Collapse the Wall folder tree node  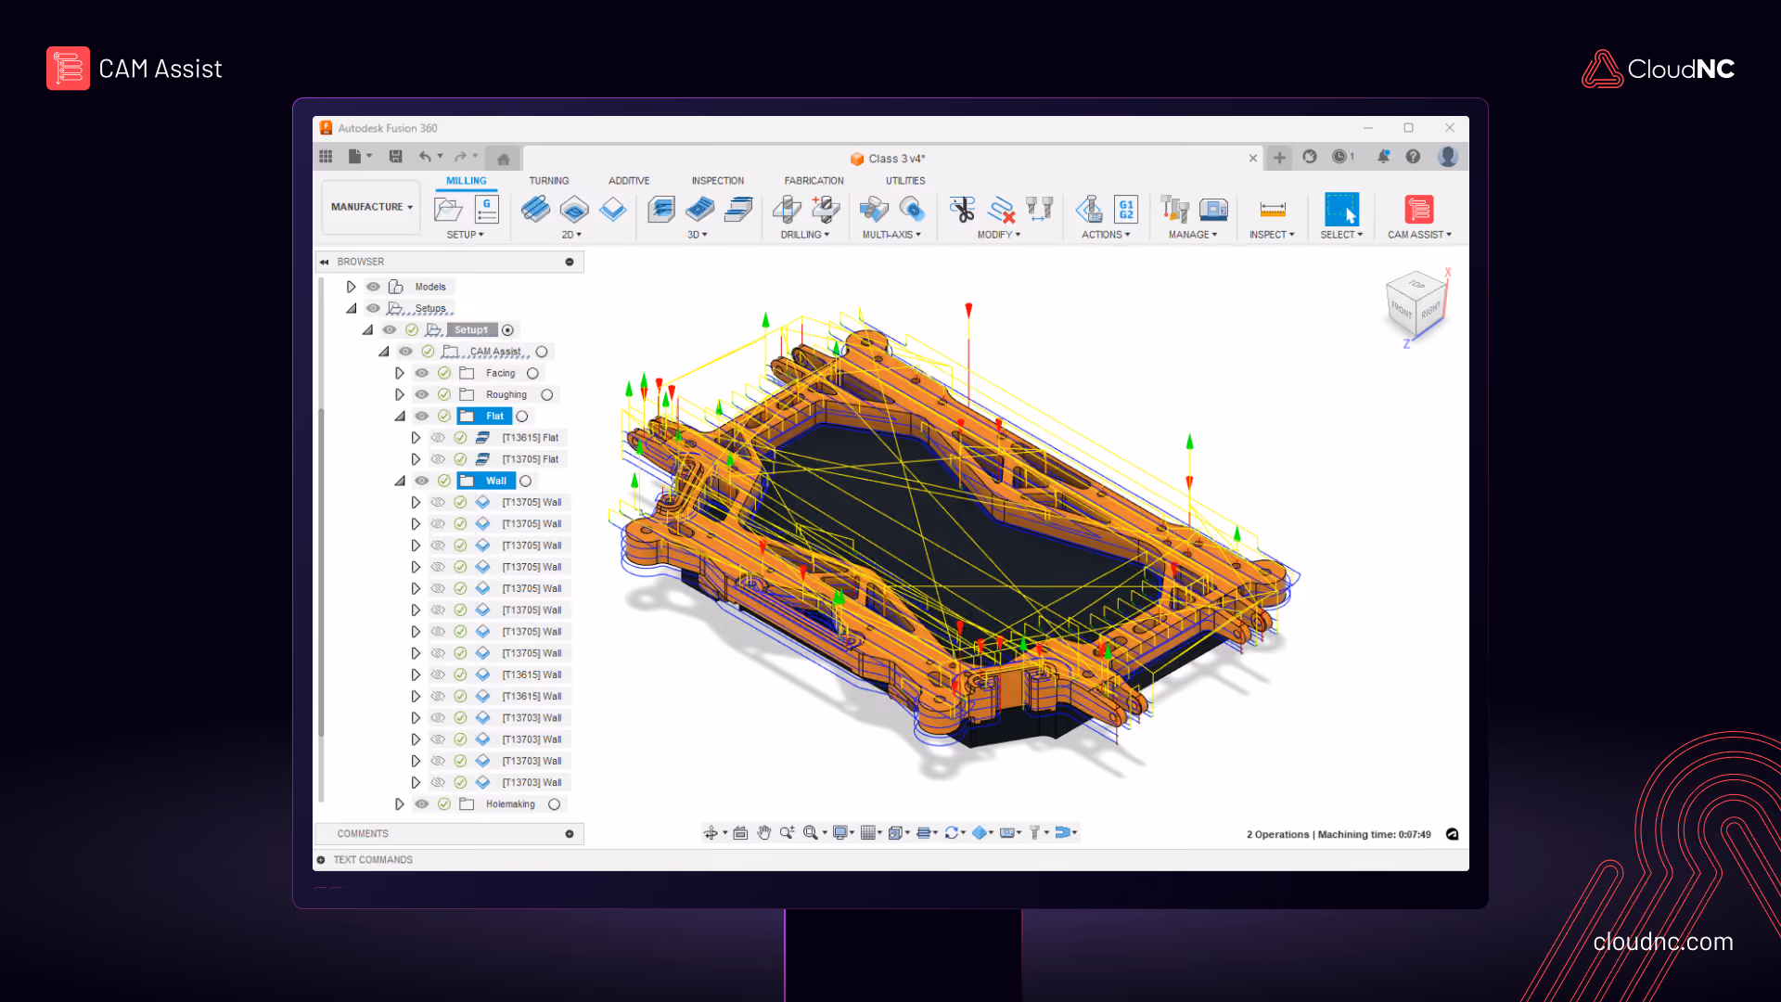pos(400,481)
